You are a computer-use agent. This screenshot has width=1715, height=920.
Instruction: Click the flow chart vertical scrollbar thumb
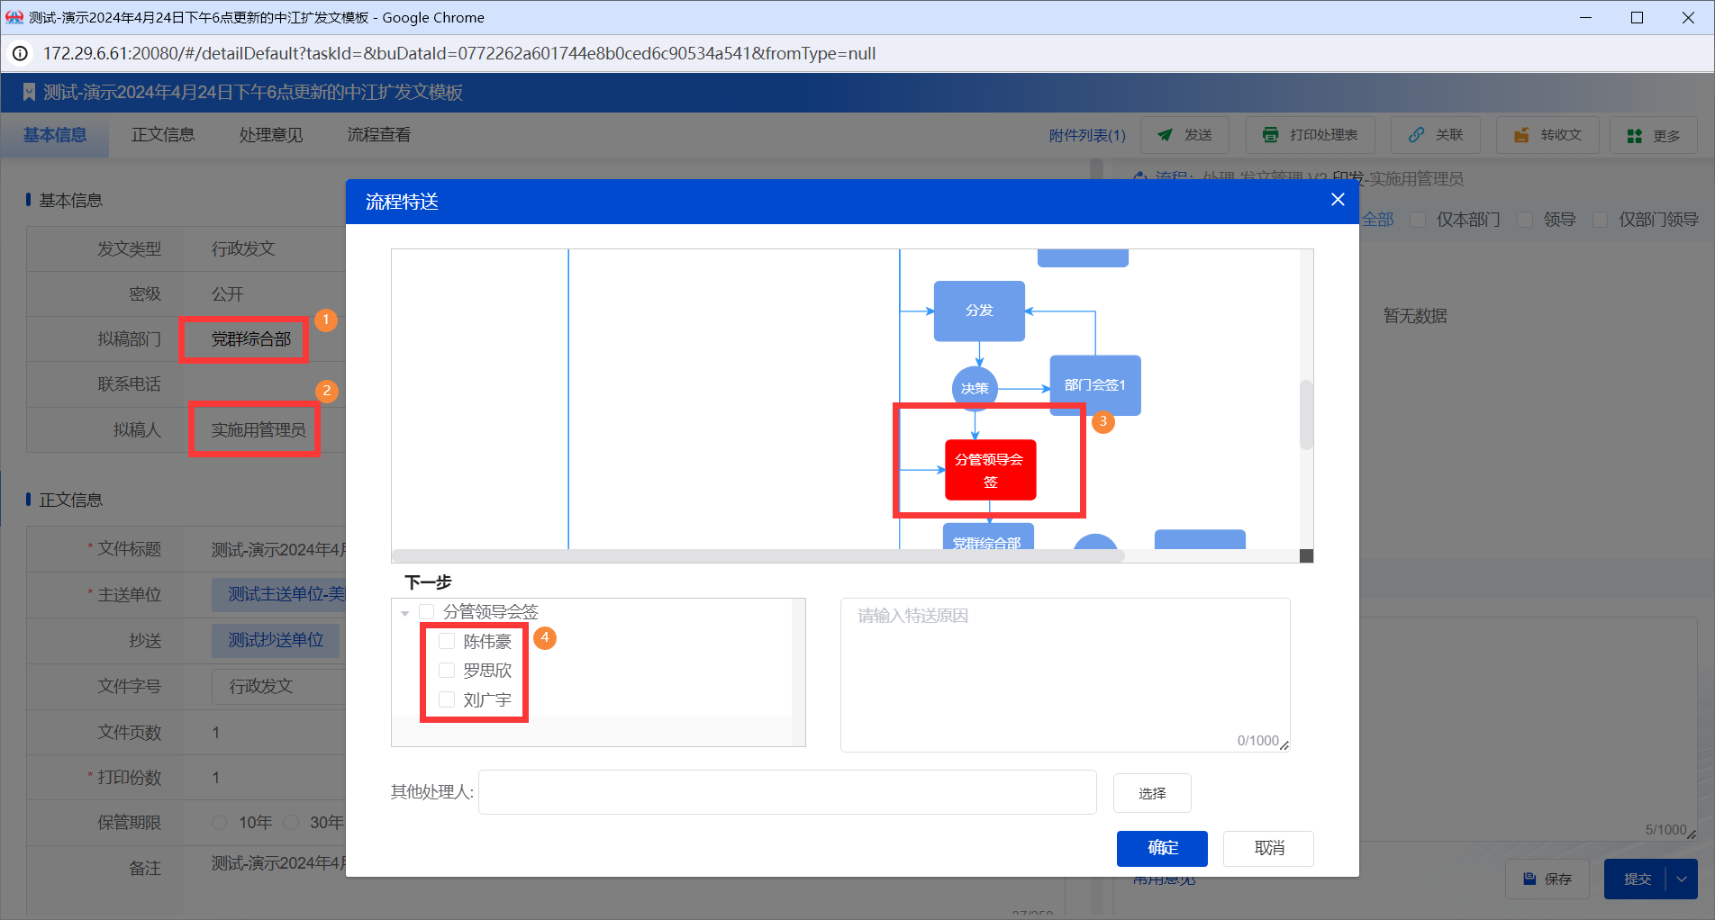coord(1306,415)
